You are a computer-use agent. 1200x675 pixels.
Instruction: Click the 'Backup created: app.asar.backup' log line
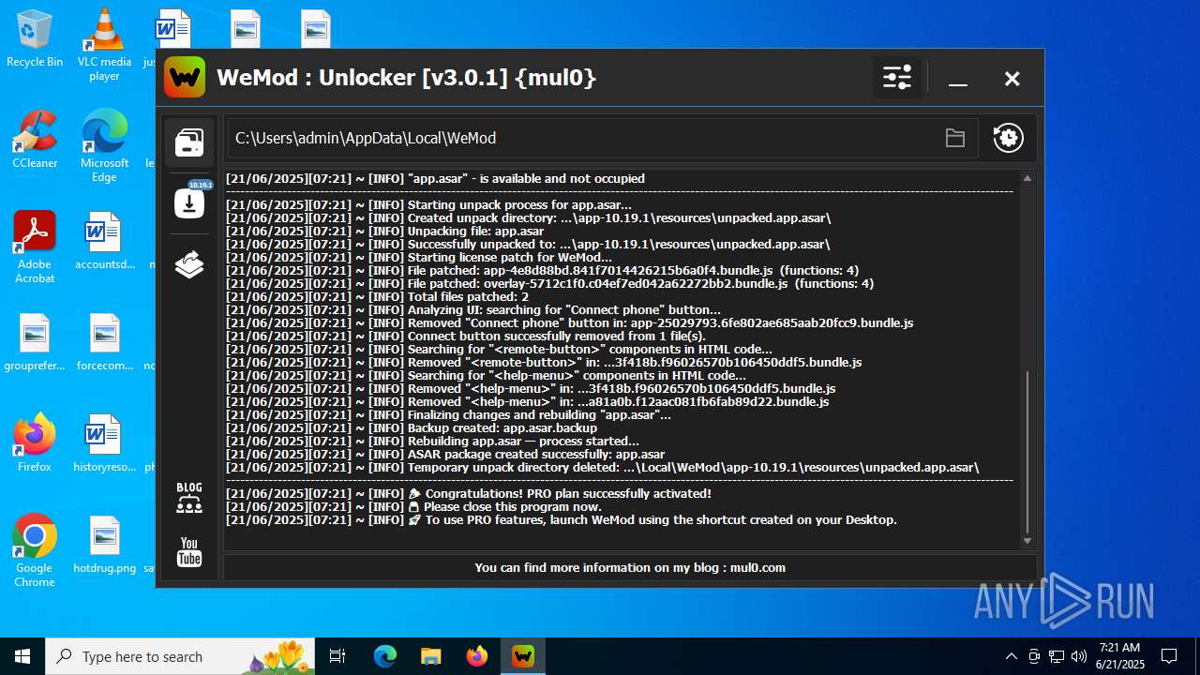point(412,427)
